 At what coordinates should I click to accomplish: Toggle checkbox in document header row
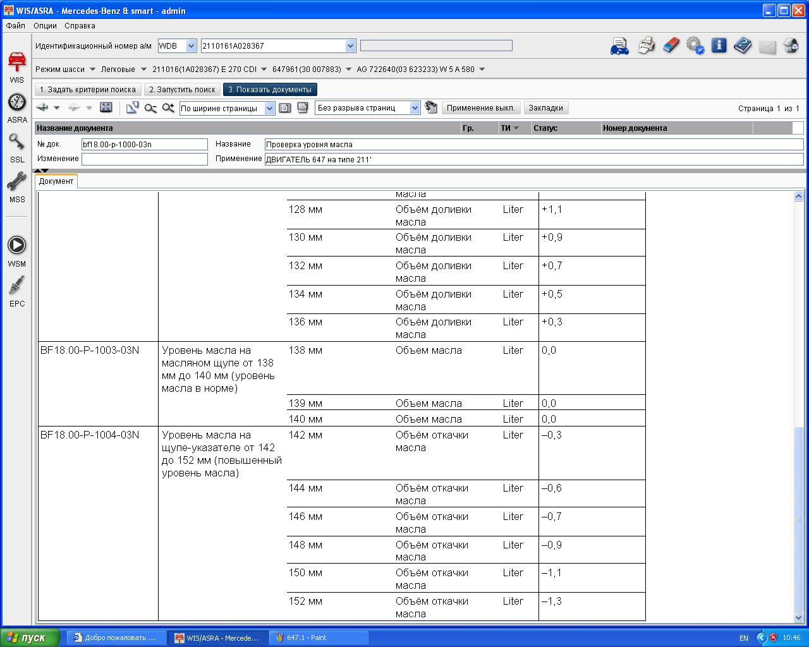point(798,128)
